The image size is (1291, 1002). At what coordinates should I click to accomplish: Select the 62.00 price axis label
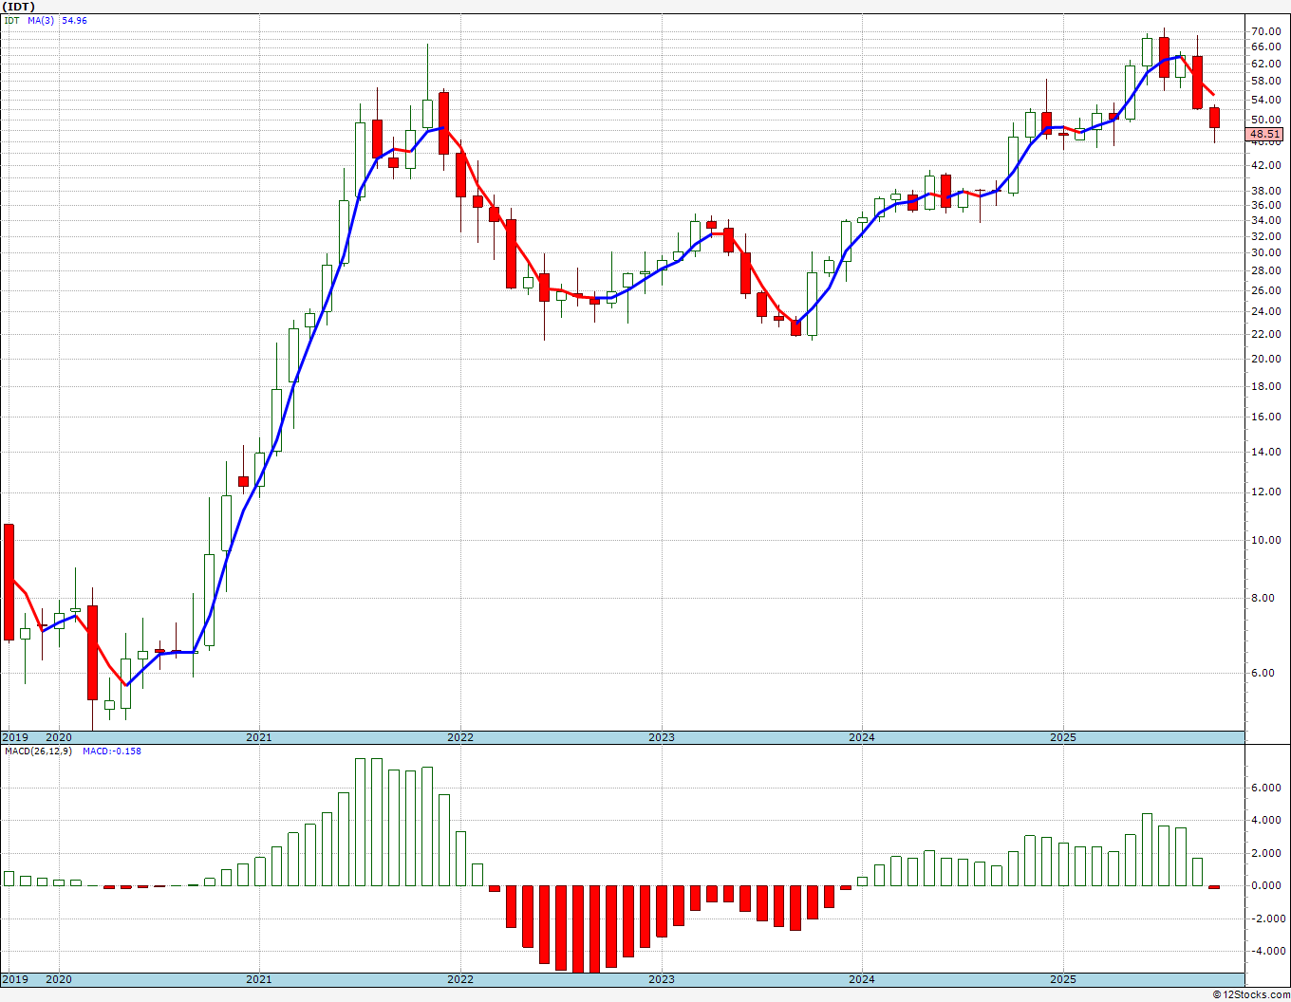pyautogui.click(x=1266, y=64)
